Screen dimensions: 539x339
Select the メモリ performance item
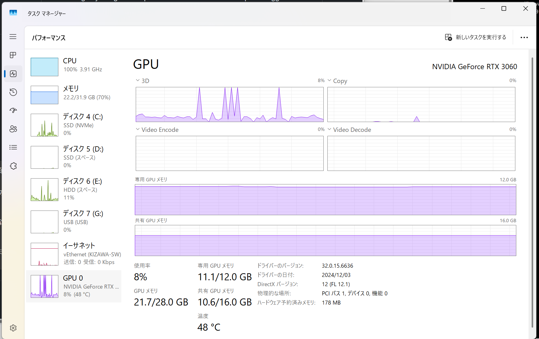pyautogui.click(x=74, y=94)
